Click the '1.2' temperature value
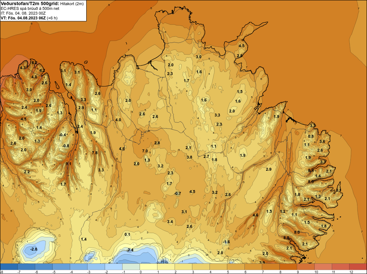This screenshot has width=367, height=274. pyautogui.click(x=283, y=211)
